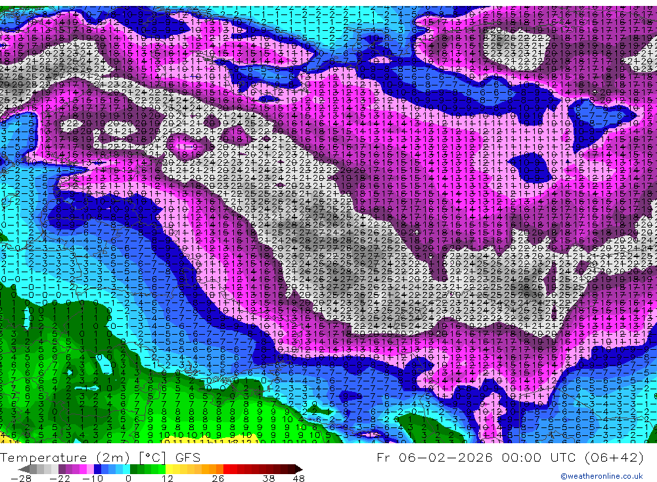Pick the dark green swatch right of 0

[133, 470]
